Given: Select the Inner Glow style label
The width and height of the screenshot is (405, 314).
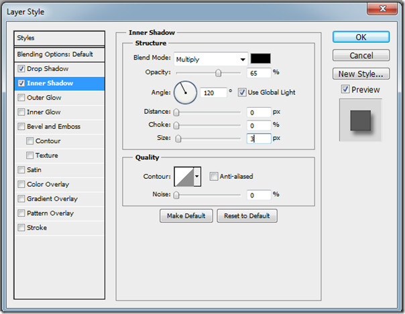Looking at the screenshot, I should click(44, 112).
